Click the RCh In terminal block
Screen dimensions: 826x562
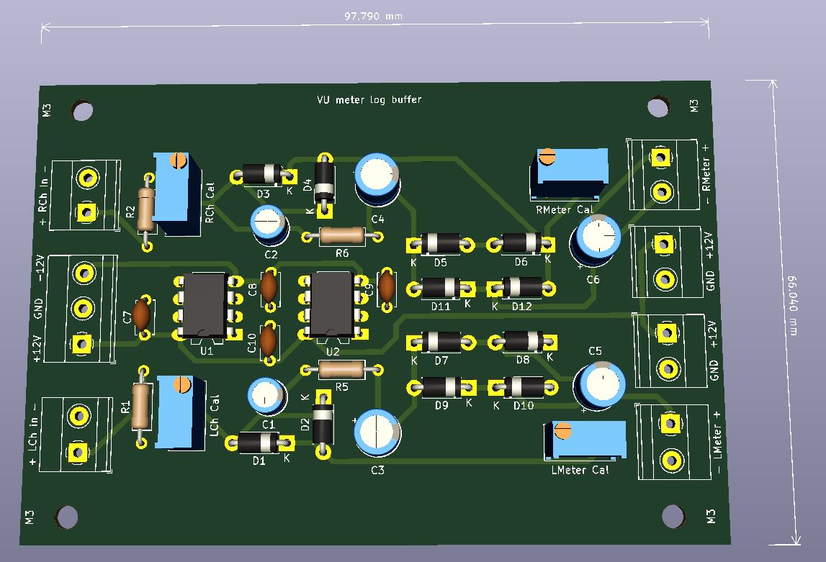tap(86, 195)
